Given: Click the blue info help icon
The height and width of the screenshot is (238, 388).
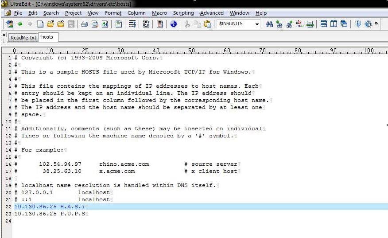Looking at the screenshot, I should click(357, 24).
